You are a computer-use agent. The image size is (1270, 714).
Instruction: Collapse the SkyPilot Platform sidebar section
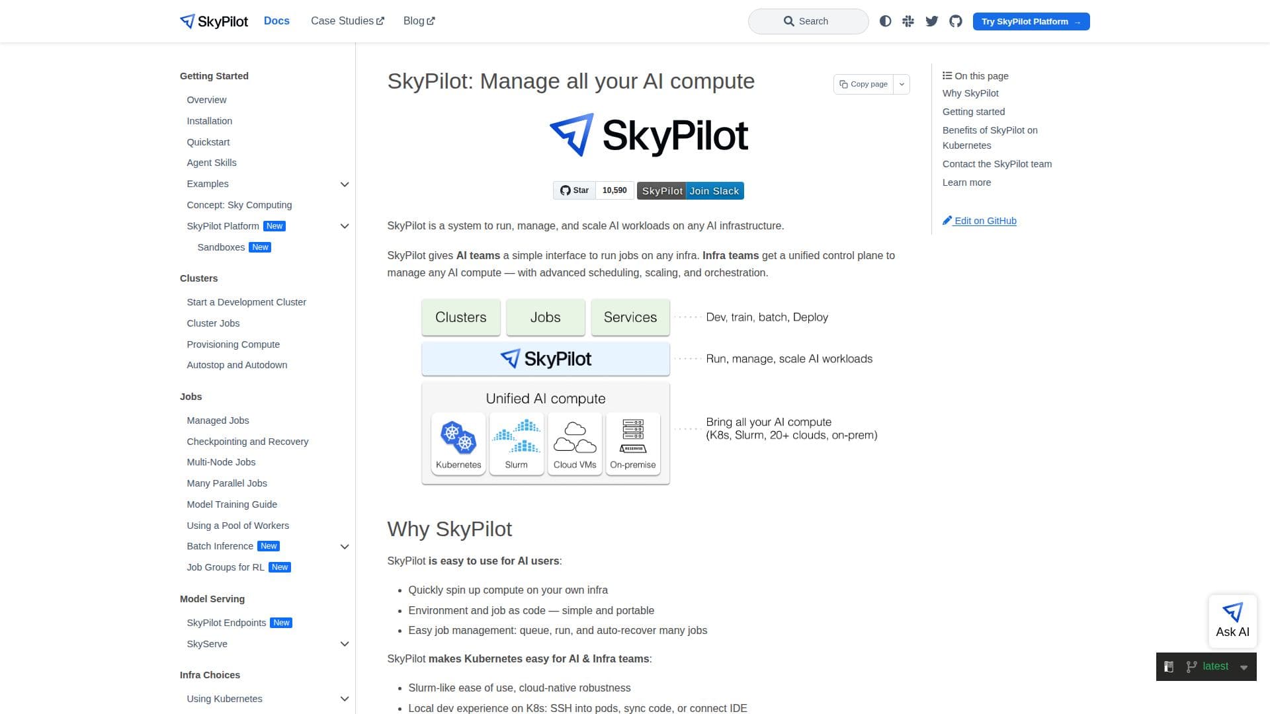click(x=345, y=226)
